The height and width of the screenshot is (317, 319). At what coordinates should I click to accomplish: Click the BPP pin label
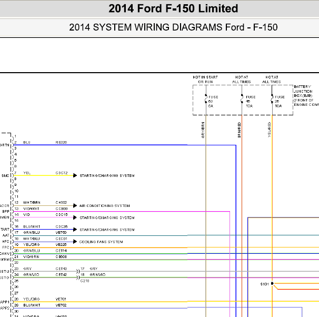coord(6,212)
